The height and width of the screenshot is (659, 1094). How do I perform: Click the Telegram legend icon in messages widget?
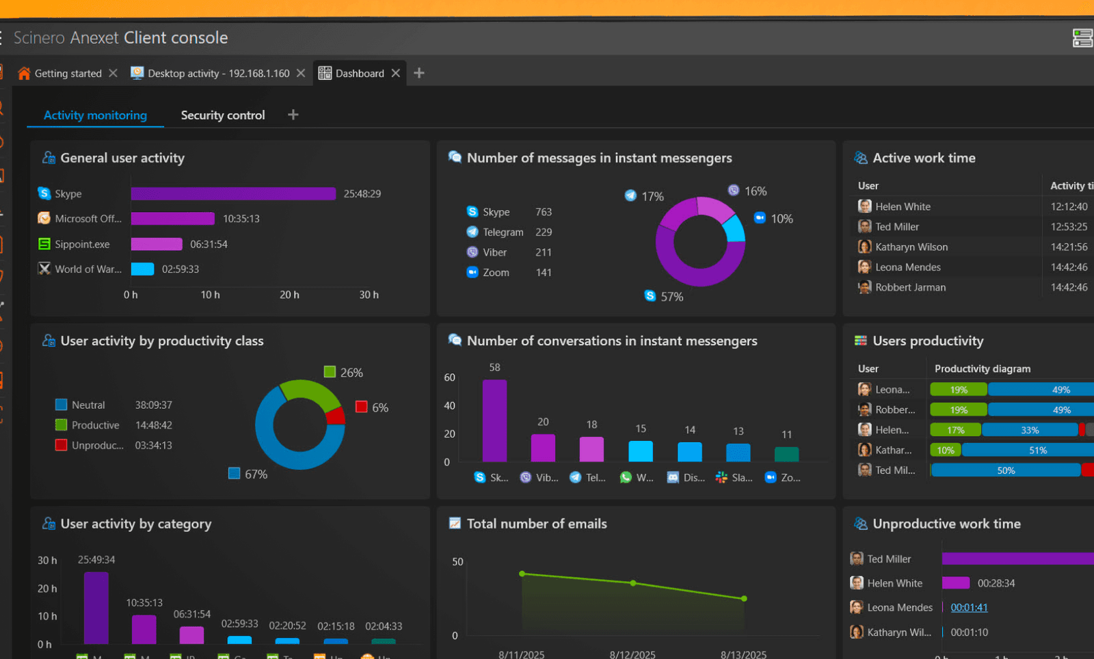[472, 232]
